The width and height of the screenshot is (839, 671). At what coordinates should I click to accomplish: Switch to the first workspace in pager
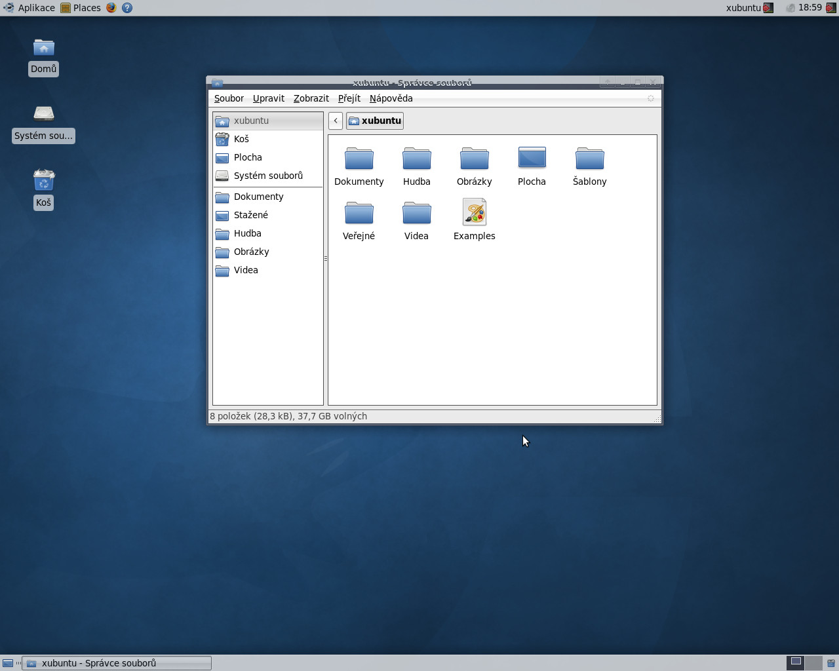[x=795, y=662]
